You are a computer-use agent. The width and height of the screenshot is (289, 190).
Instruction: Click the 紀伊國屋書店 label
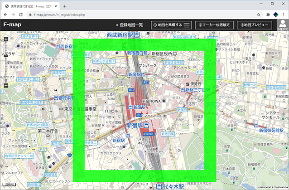click(x=180, y=77)
